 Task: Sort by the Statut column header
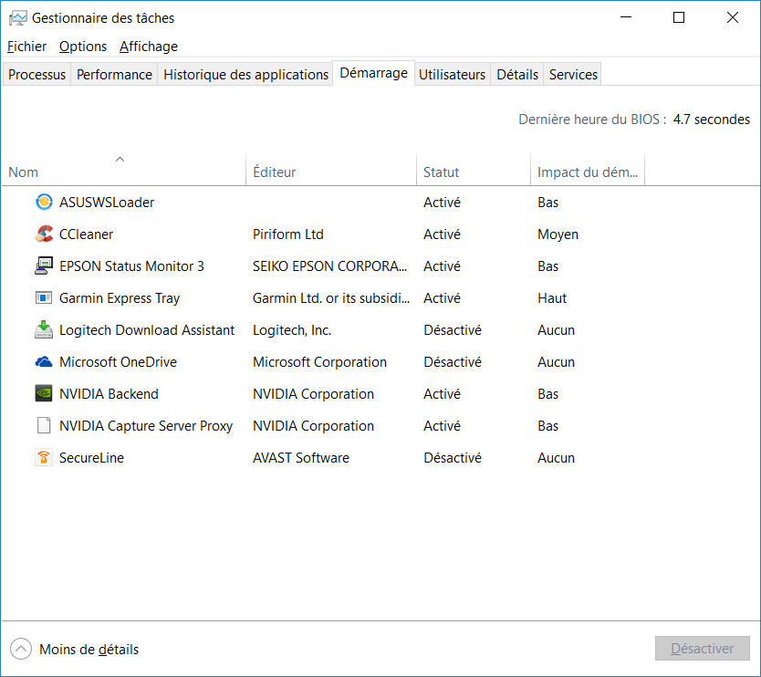(x=474, y=170)
